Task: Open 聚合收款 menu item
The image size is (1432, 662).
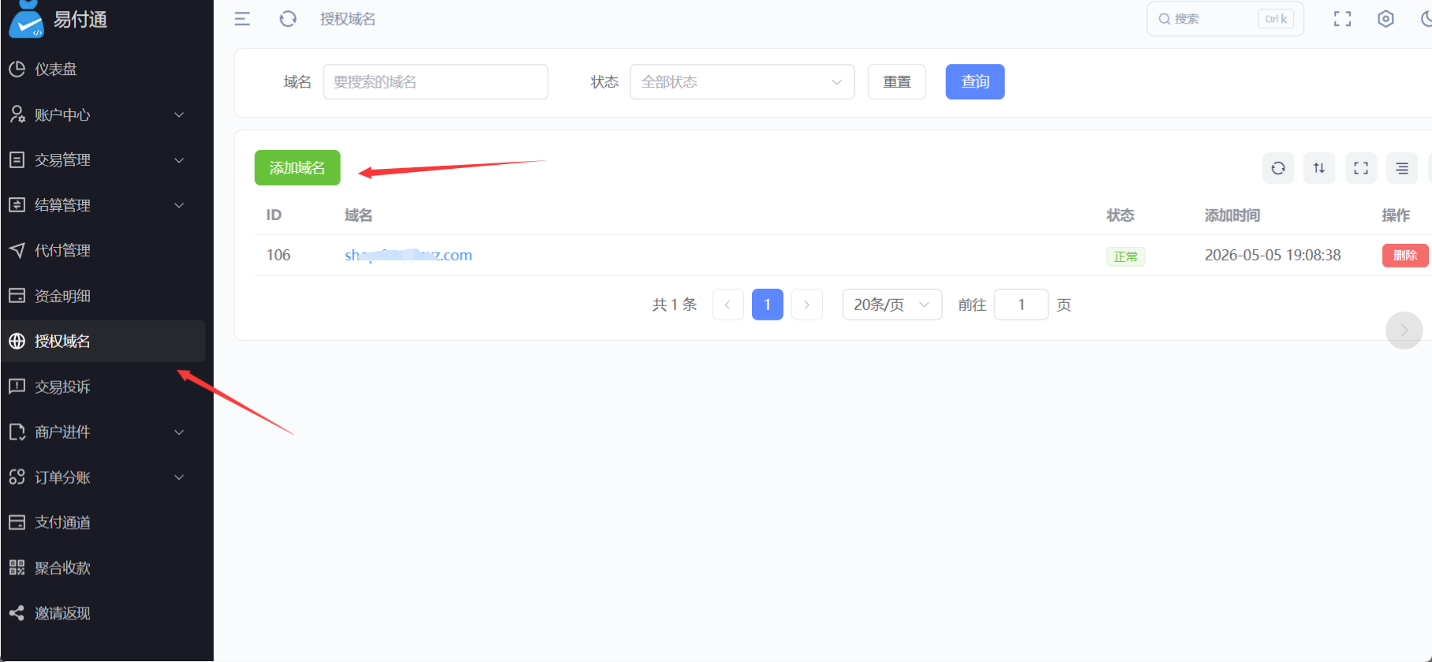Action: point(103,567)
